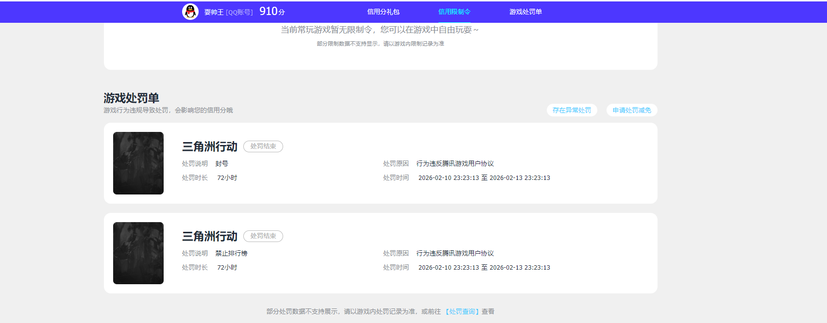Image resolution: width=827 pixels, height=323 pixels.
Task: Click the 三角洲行动 title on 禁止排行榜 card
Action: coord(210,236)
